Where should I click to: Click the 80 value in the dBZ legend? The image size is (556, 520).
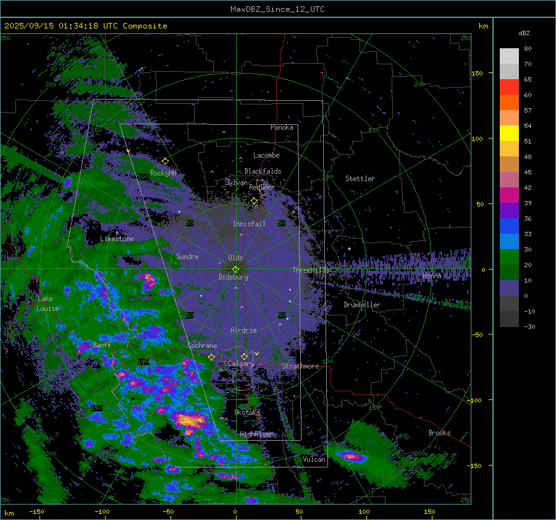tap(528, 49)
